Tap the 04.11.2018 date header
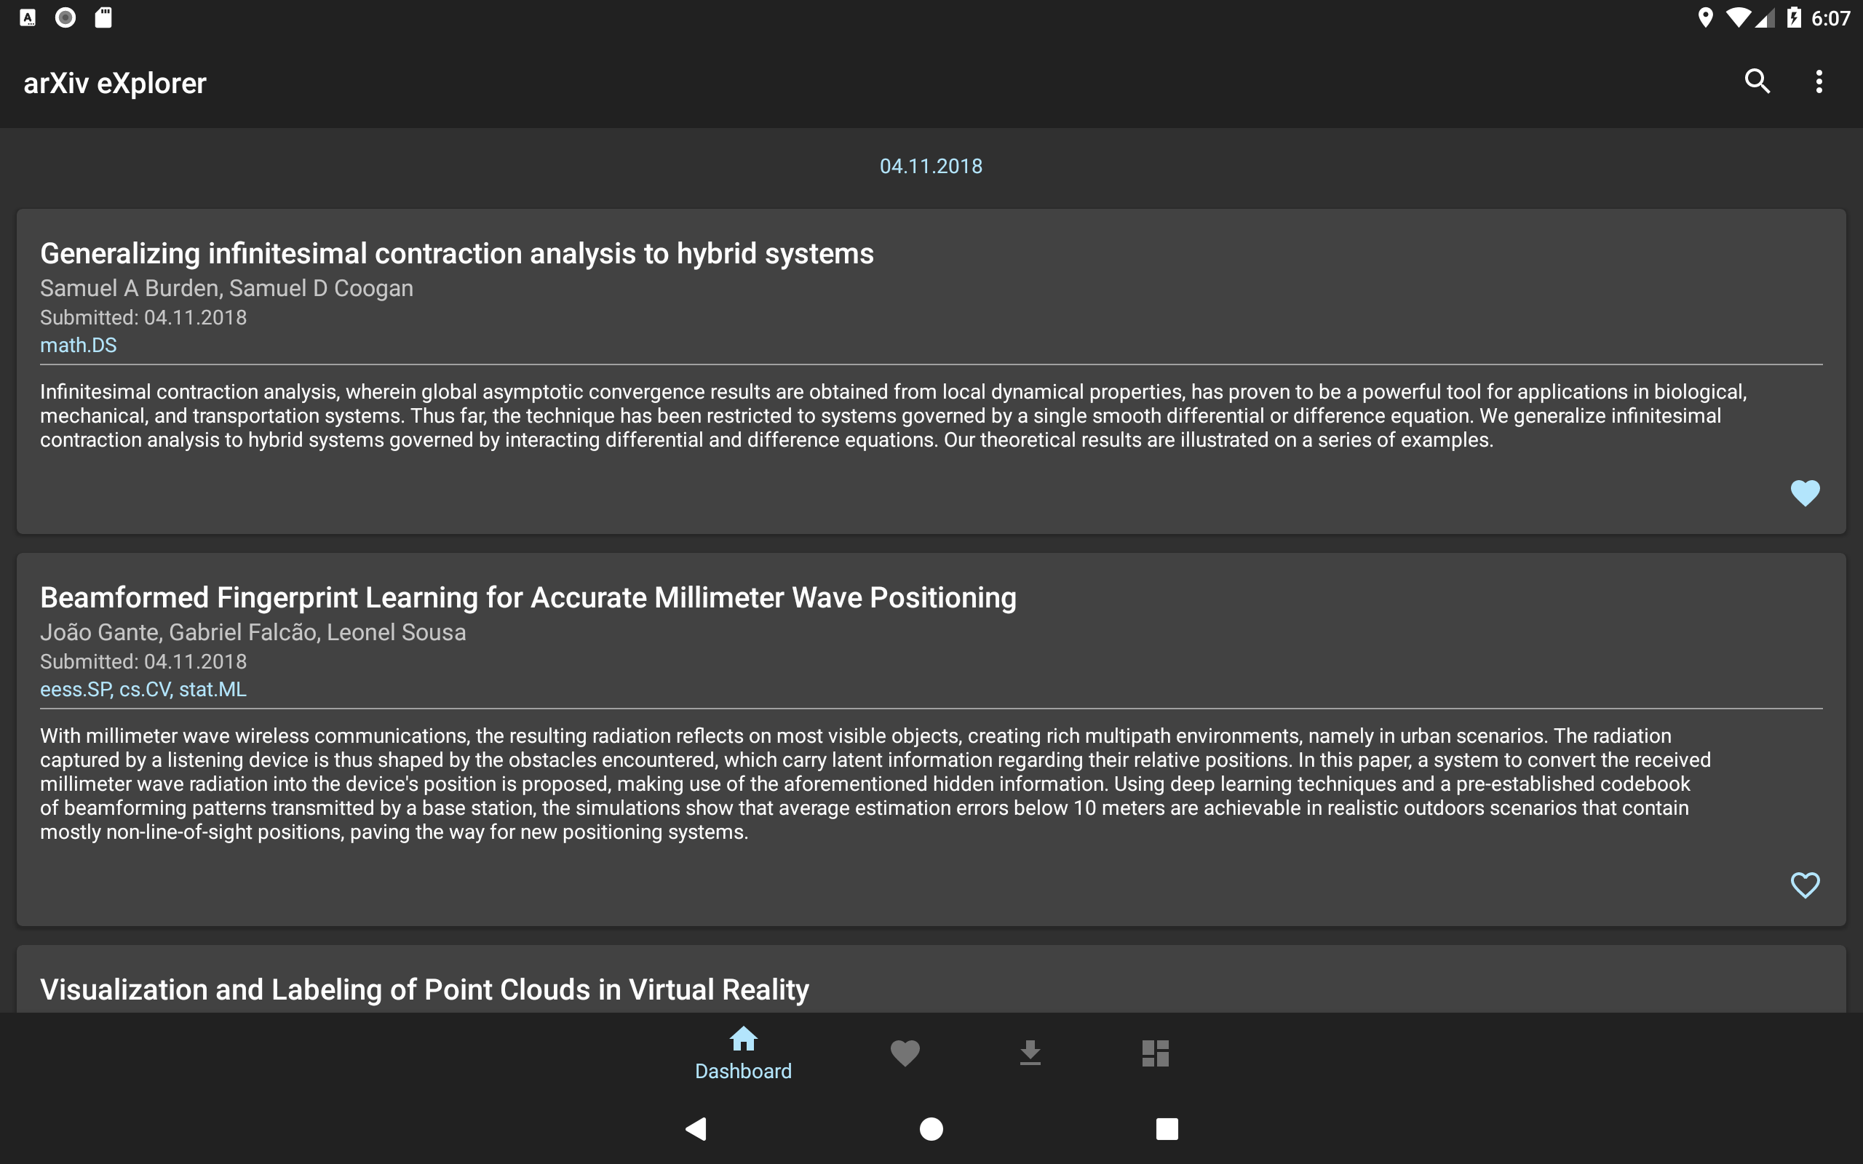Screen dimensions: 1863x1164 pos(931,167)
